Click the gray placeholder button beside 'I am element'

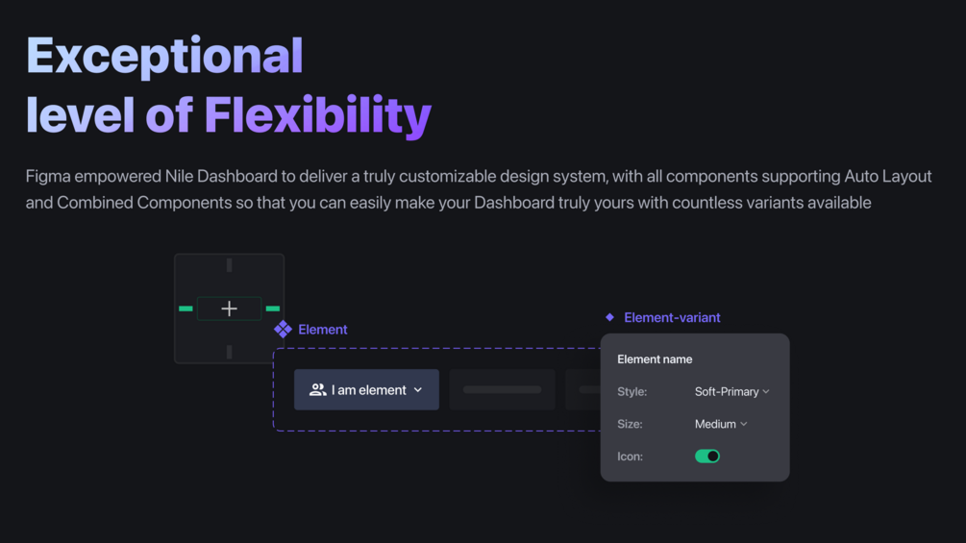pos(502,389)
